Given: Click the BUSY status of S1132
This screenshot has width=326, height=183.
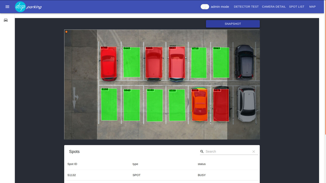Looking at the screenshot, I should click(x=202, y=175).
